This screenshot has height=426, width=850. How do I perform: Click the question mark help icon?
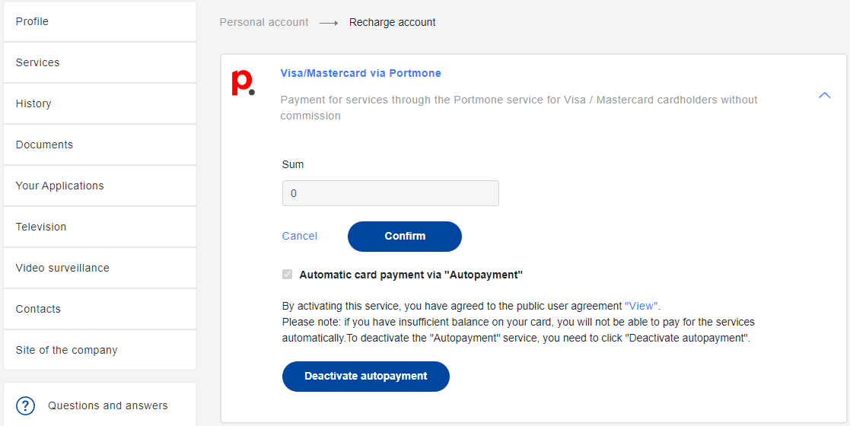25,405
